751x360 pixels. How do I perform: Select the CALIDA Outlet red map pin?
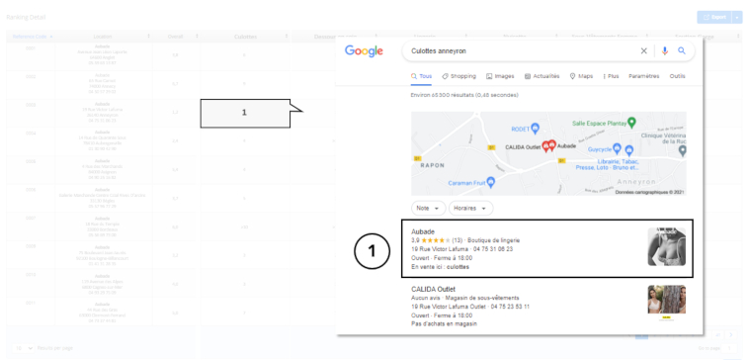click(545, 147)
